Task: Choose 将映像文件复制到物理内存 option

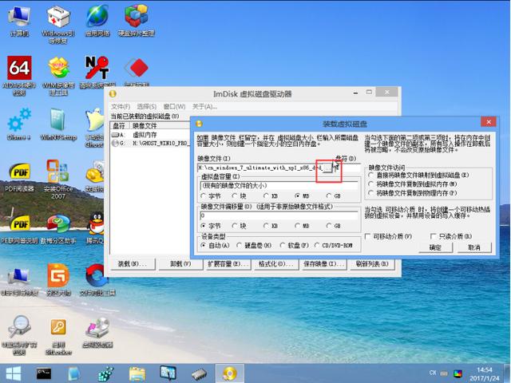Action: pos(413,193)
